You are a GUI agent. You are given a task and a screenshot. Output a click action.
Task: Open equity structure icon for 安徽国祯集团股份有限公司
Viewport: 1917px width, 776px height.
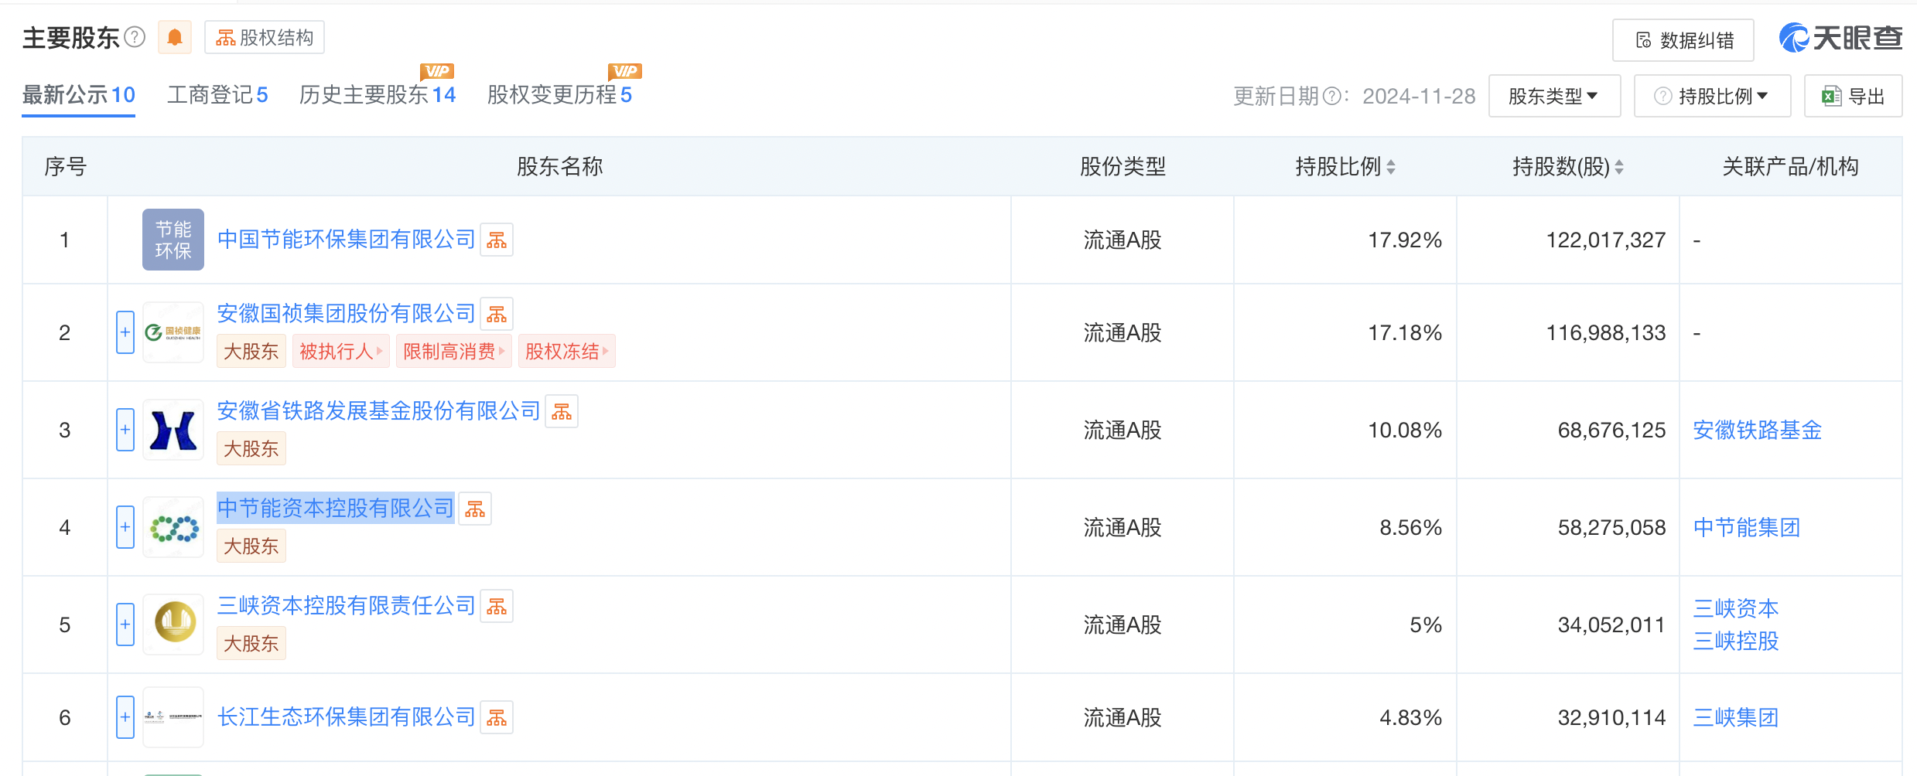pyautogui.click(x=497, y=314)
